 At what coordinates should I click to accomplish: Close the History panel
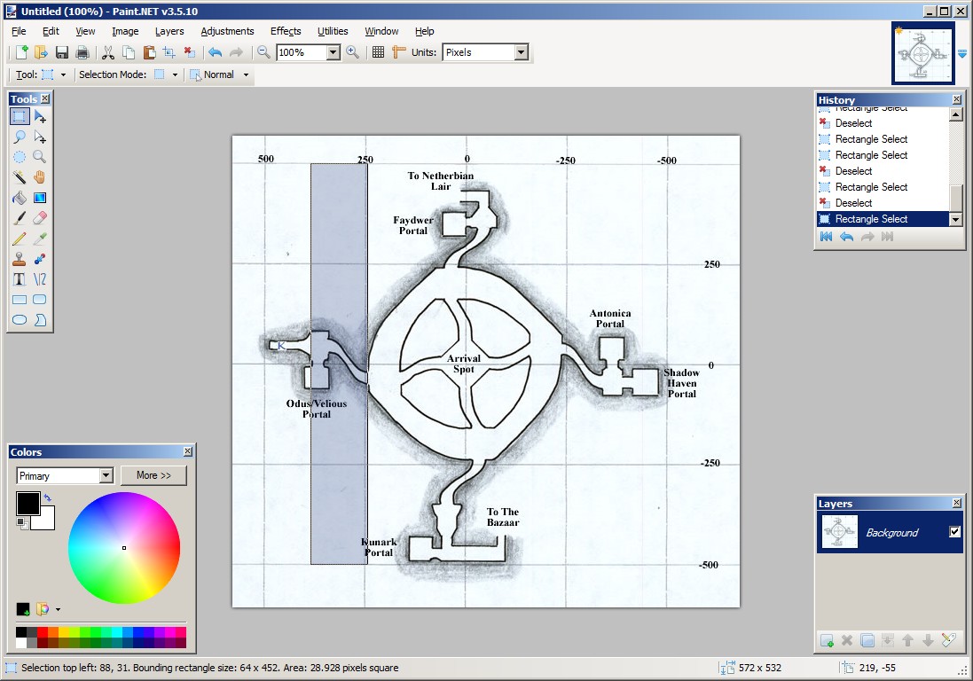[x=956, y=99]
